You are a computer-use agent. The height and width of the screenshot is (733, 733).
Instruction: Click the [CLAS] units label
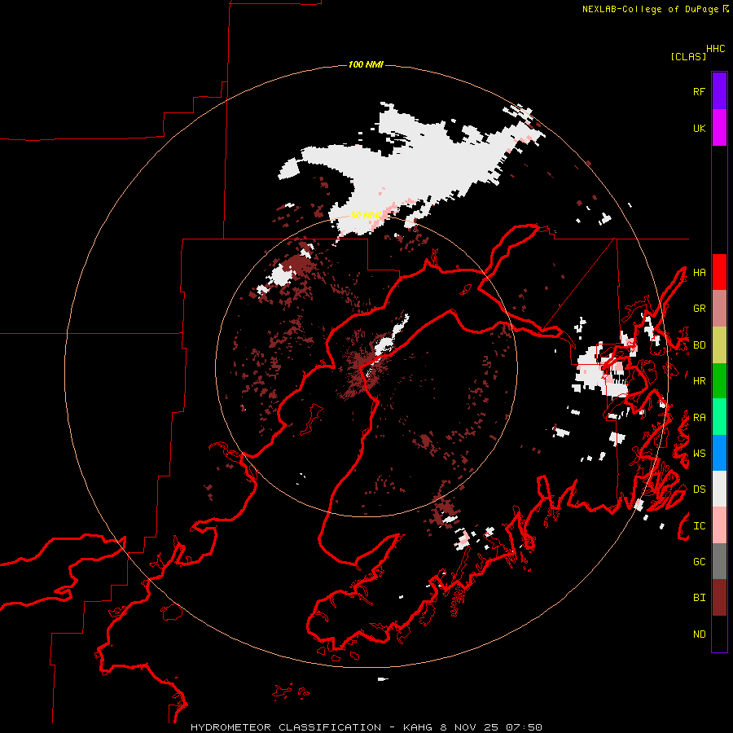point(688,56)
